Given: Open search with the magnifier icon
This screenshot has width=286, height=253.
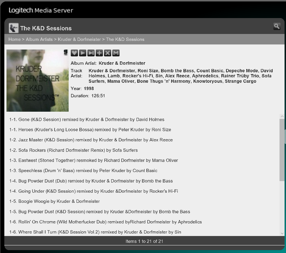Looking at the screenshot, I should [x=277, y=26].
